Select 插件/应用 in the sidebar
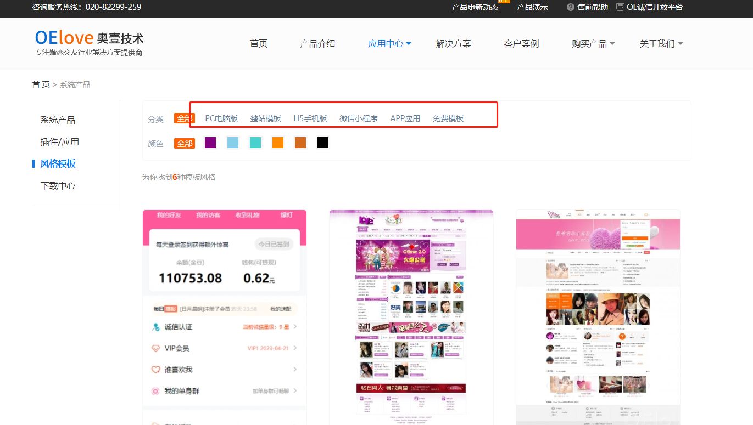The width and height of the screenshot is (753, 425). coord(60,141)
